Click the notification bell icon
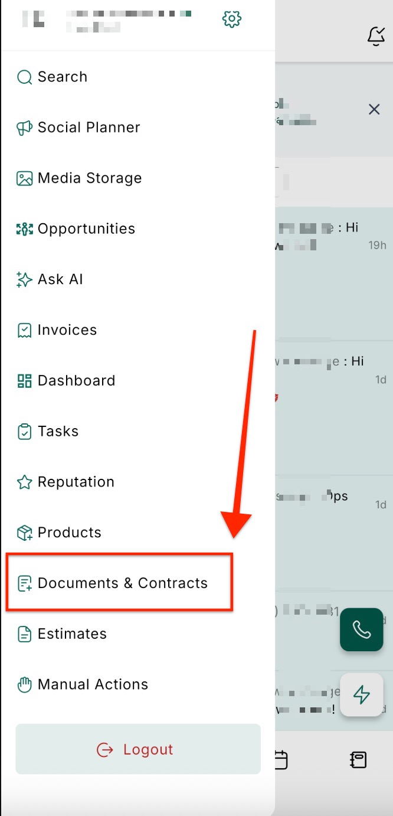Image resolution: width=393 pixels, height=816 pixels. pyautogui.click(x=376, y=36)
